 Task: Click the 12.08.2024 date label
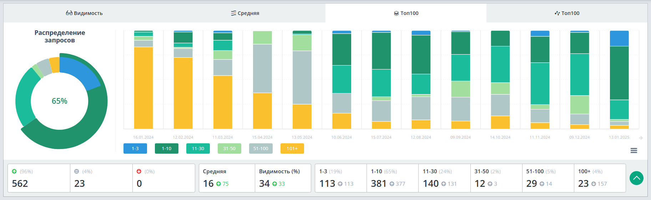[x=421, y=137]
